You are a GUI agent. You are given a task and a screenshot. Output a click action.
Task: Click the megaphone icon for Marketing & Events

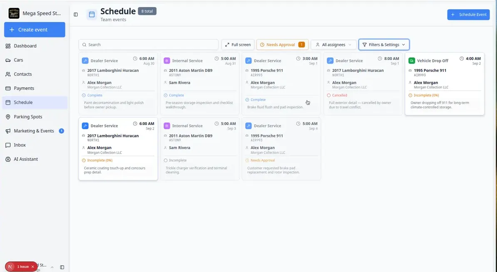point(8,131)
